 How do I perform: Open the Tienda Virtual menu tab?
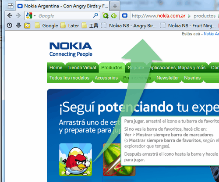coord(82,68)
